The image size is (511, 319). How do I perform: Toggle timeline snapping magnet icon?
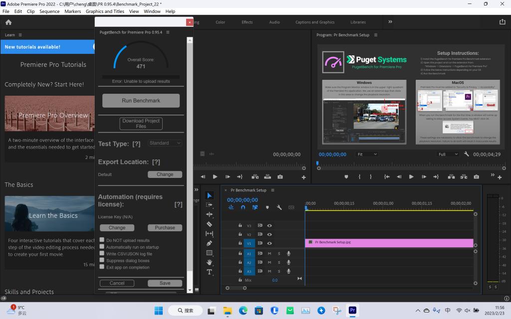click(243, 207)
